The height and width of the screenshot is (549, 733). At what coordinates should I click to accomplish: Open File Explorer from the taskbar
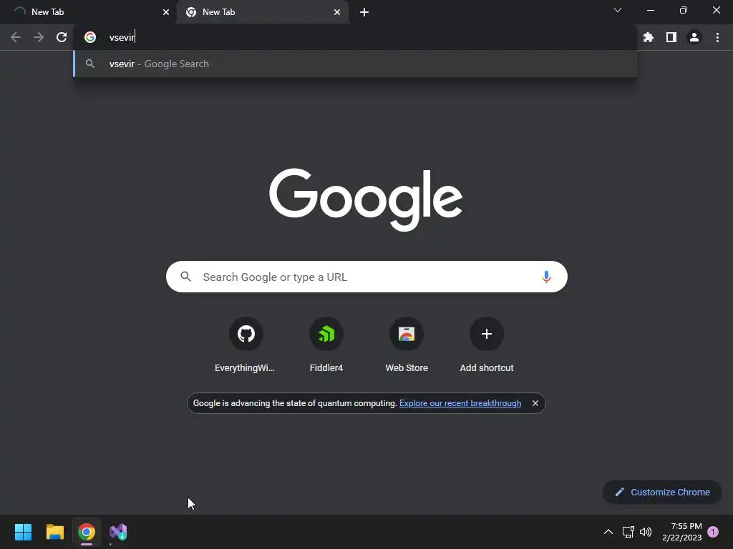pyautogui.click(x=54, y=532)
